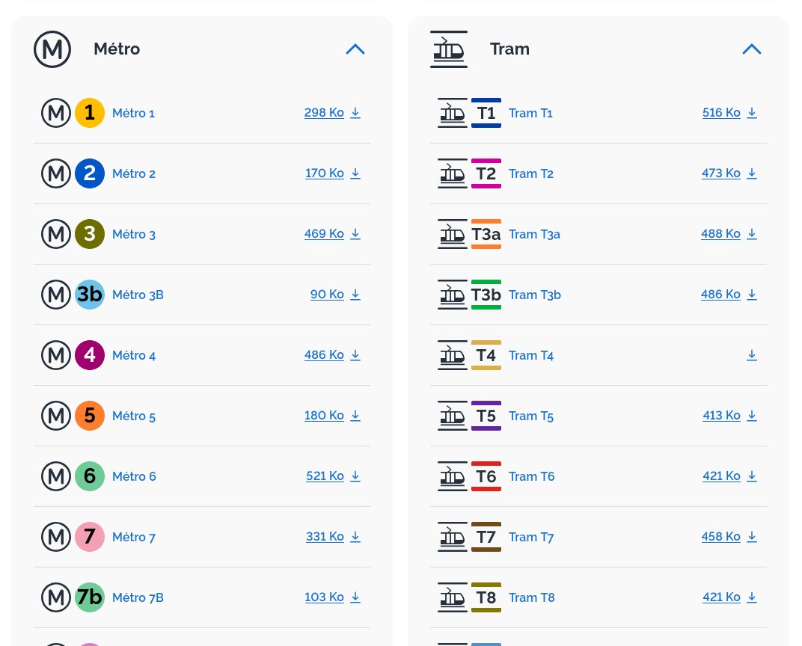Click the Métro section header title
This screenshot has width=802, height=646.
tap(117, 49)
